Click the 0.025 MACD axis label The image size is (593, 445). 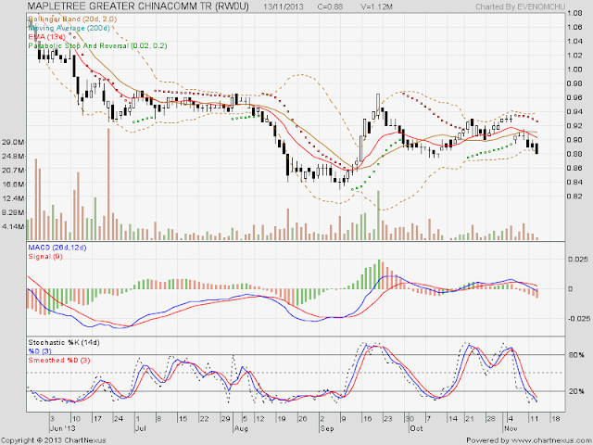tap(578, 260)
